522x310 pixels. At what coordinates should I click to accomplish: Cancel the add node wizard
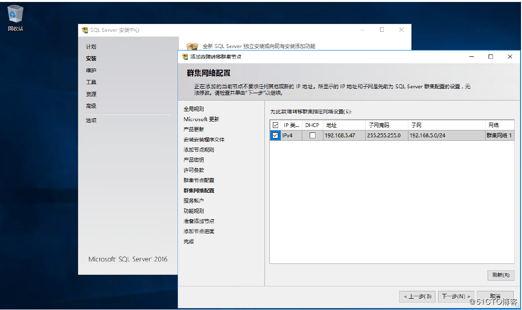click(x=496, y=296)
